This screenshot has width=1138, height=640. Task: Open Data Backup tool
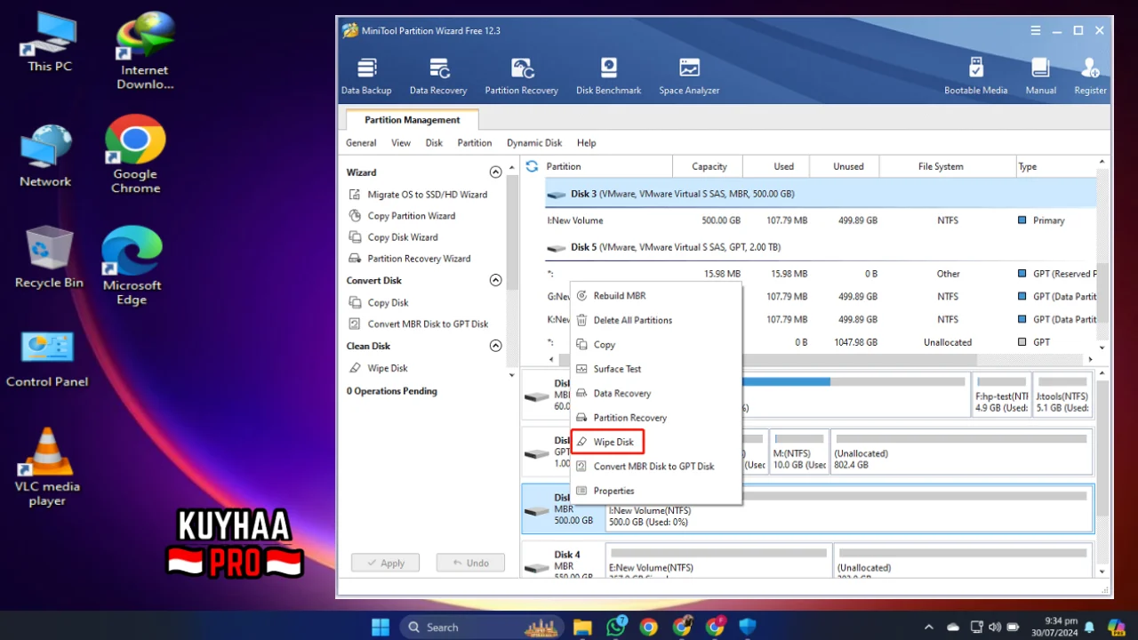click(x=366, y=76)
